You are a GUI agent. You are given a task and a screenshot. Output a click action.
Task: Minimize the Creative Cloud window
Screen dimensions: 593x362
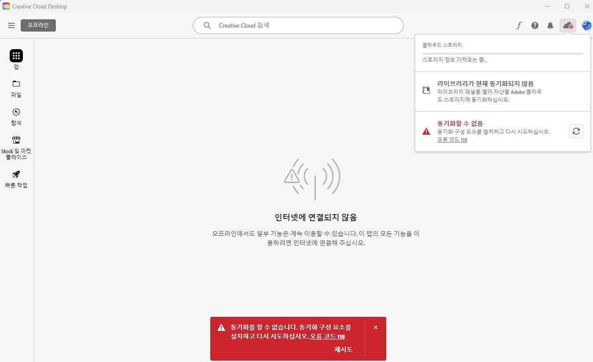coord(547,6)
